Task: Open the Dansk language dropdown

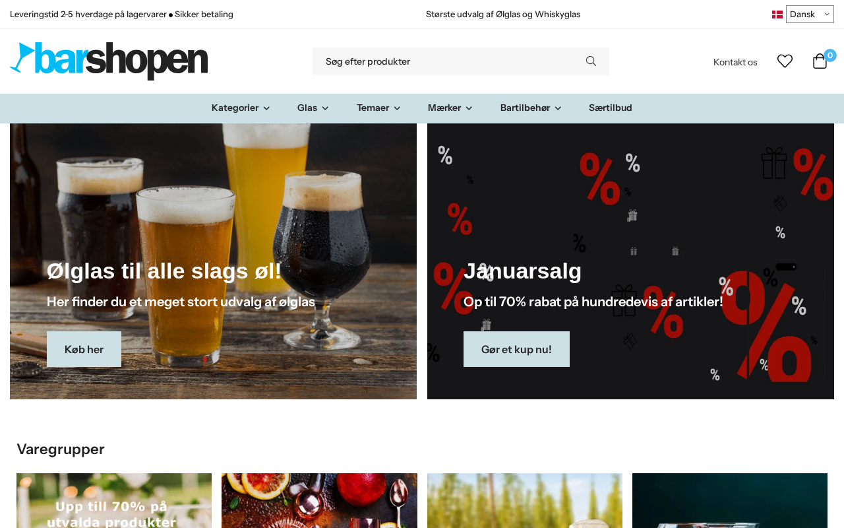Action: point(810,15)
